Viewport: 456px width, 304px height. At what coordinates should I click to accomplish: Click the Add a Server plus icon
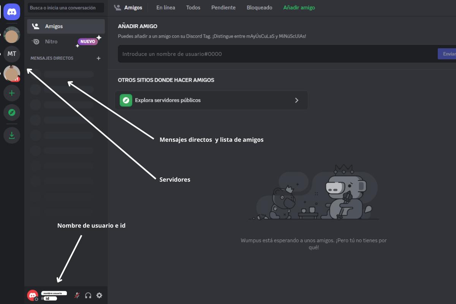coord(12,93)
